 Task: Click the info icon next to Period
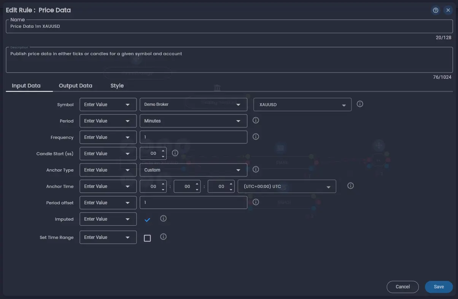pos(256,120)
